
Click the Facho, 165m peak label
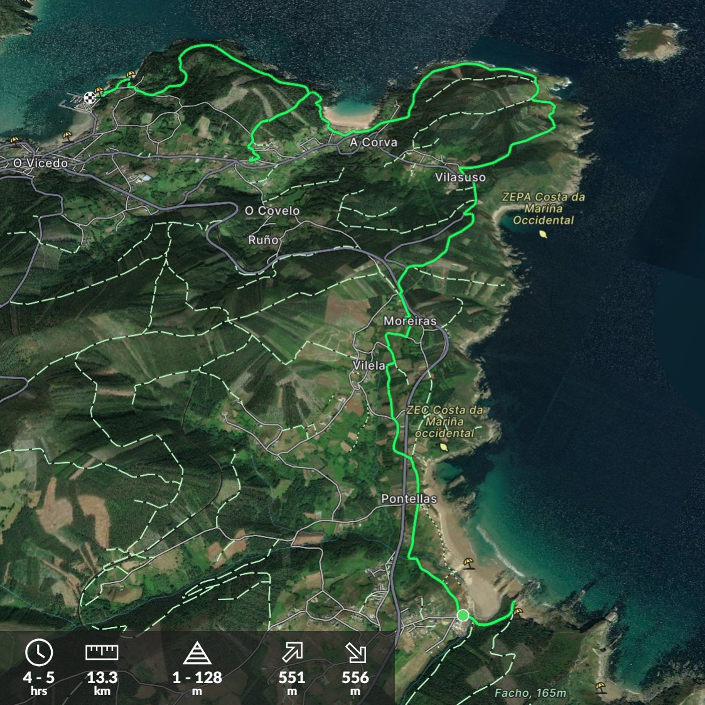click(530, 693)
